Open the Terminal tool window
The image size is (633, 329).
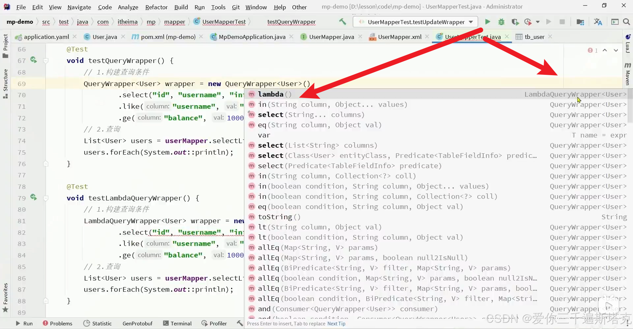[x=177, y=323]
